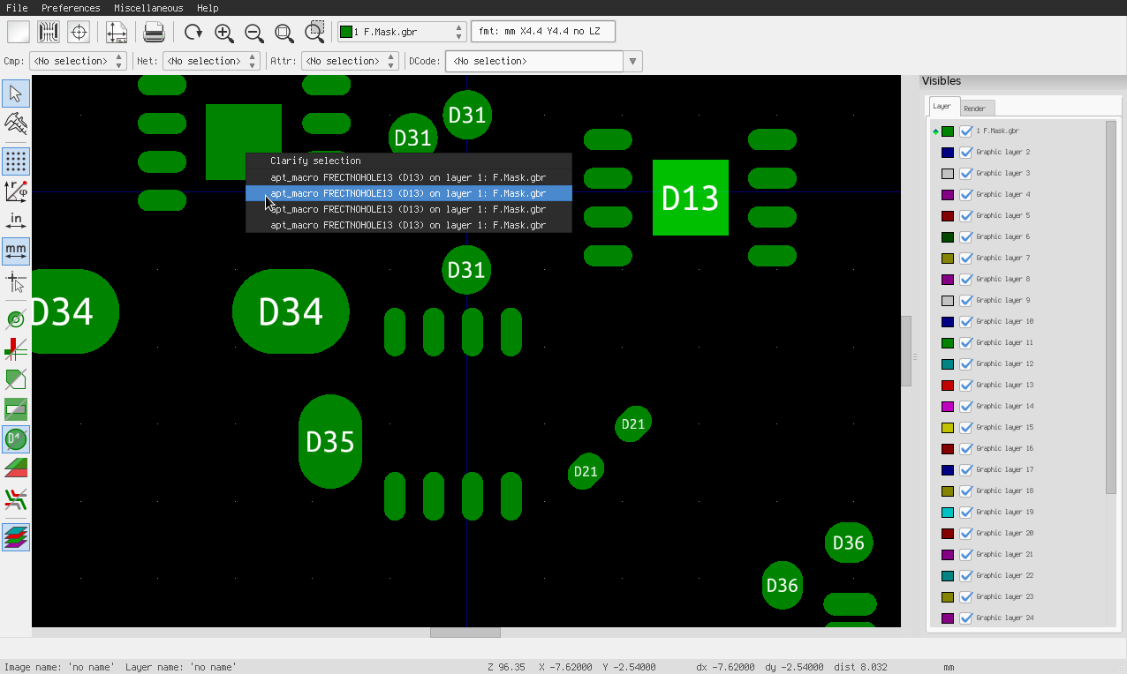Click the print icon
This screenshot has height=674, width=1127.
154,33
